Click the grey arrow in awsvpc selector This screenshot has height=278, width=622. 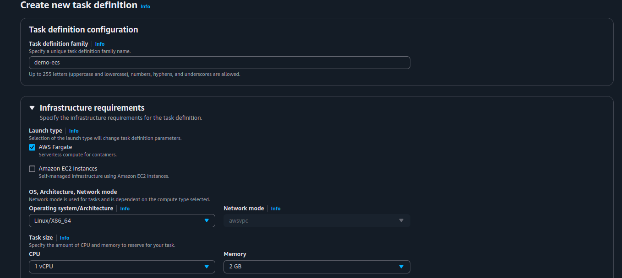[x=401, y=221]
